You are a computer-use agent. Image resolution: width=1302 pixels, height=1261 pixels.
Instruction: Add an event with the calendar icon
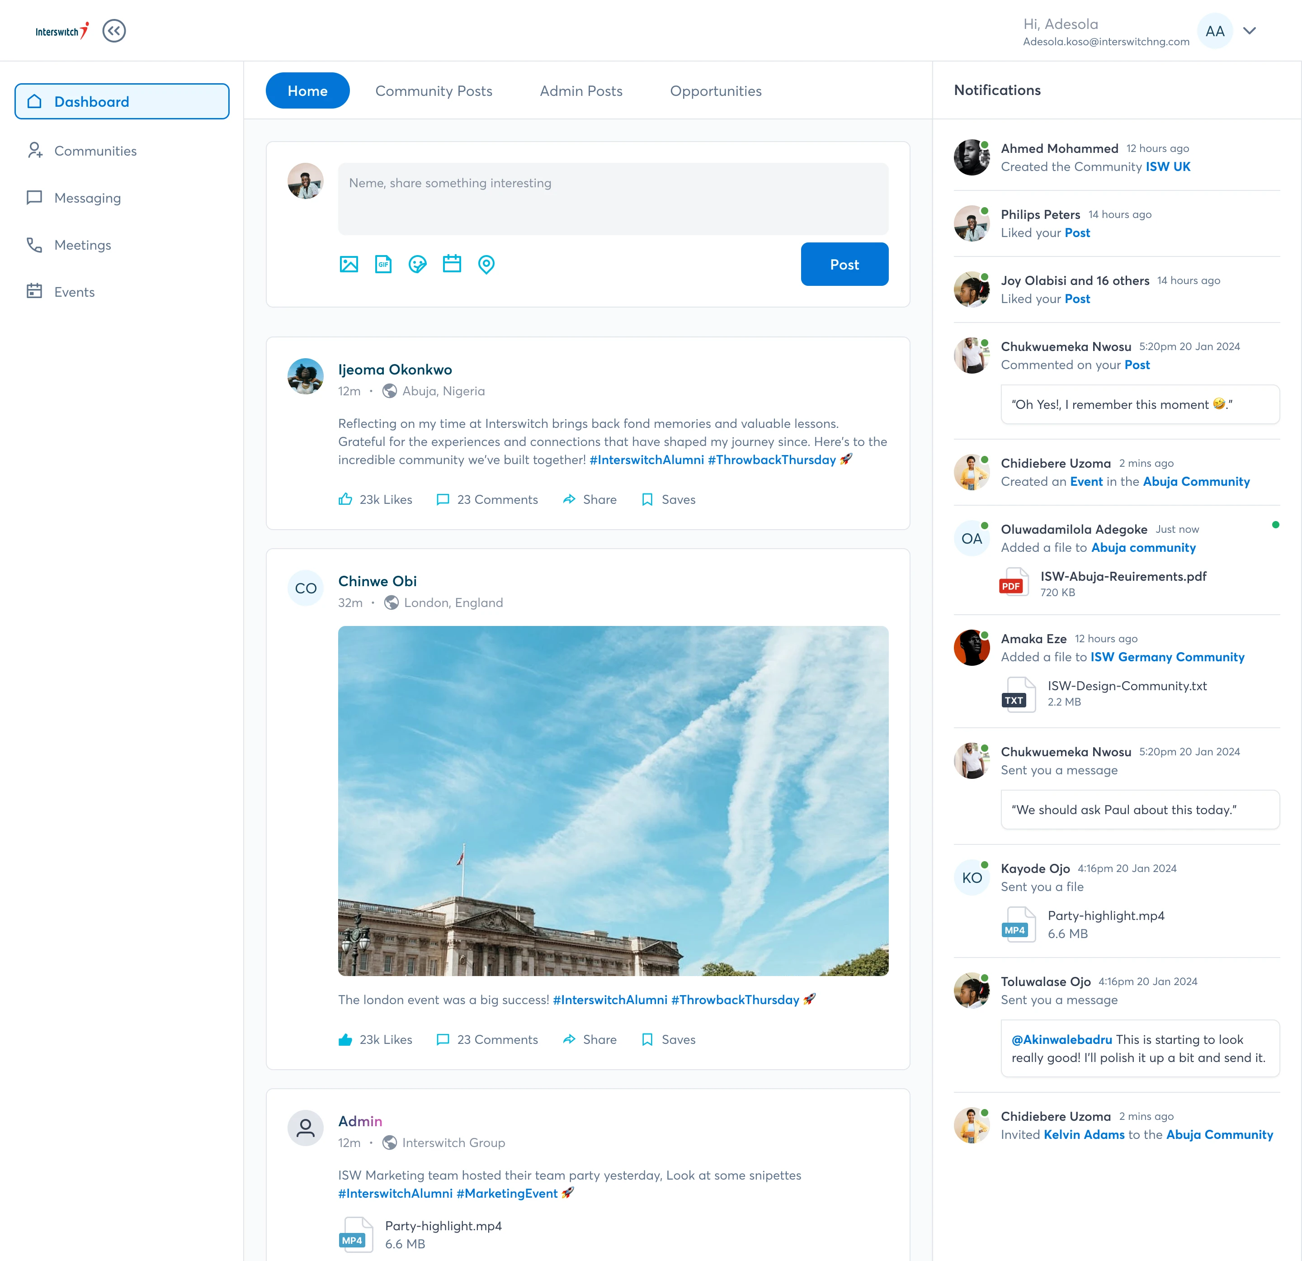[452, 264]
